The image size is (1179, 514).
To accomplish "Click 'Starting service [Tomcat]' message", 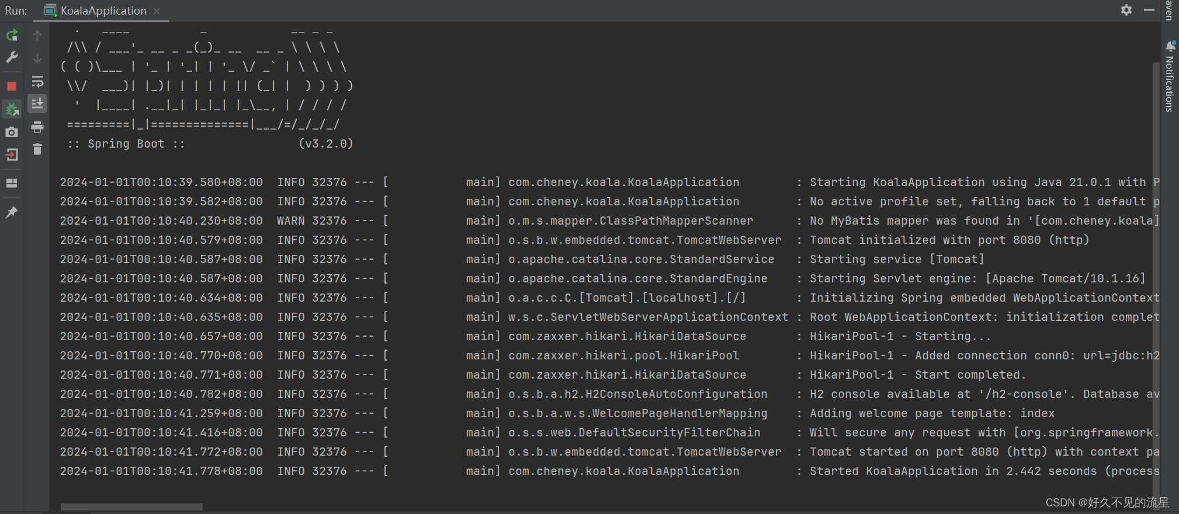I will click(x=897, y=259).
